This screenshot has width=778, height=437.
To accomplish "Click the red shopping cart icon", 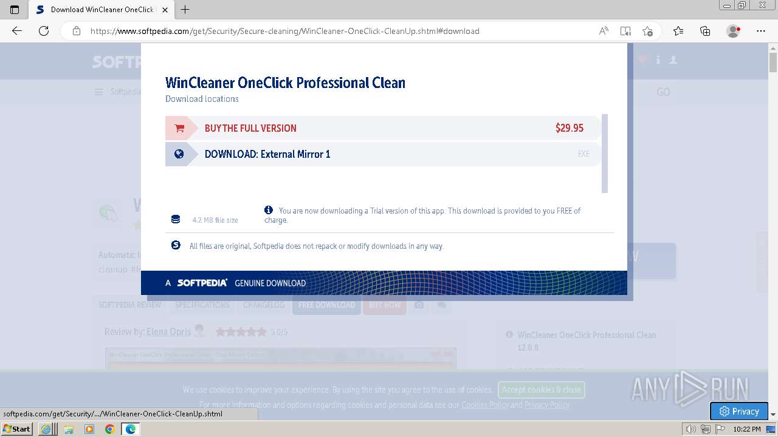I will tap(179, 128).
